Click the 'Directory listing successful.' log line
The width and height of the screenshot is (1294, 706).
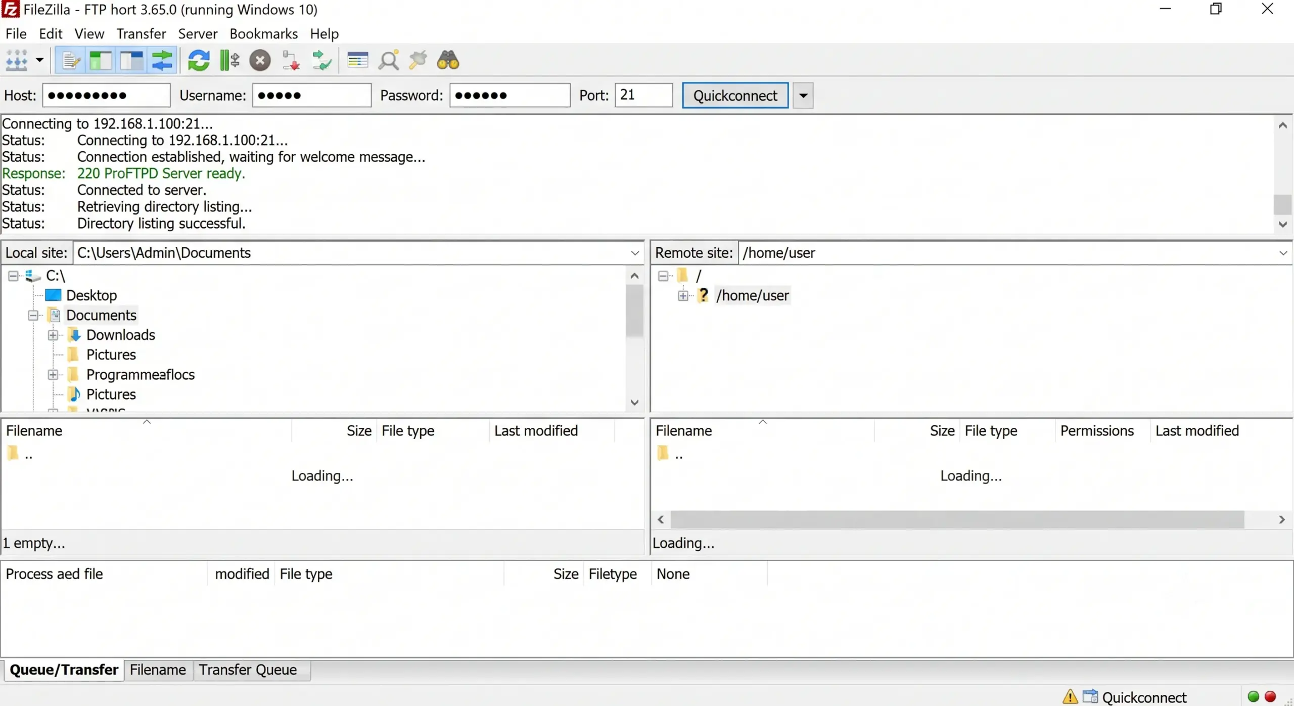click(x=161, y=224)
